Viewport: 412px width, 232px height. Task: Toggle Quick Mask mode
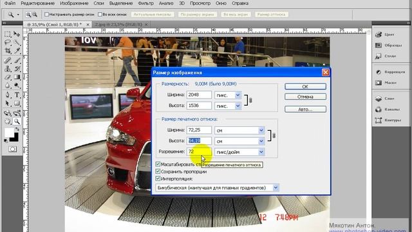coord(12,149)
